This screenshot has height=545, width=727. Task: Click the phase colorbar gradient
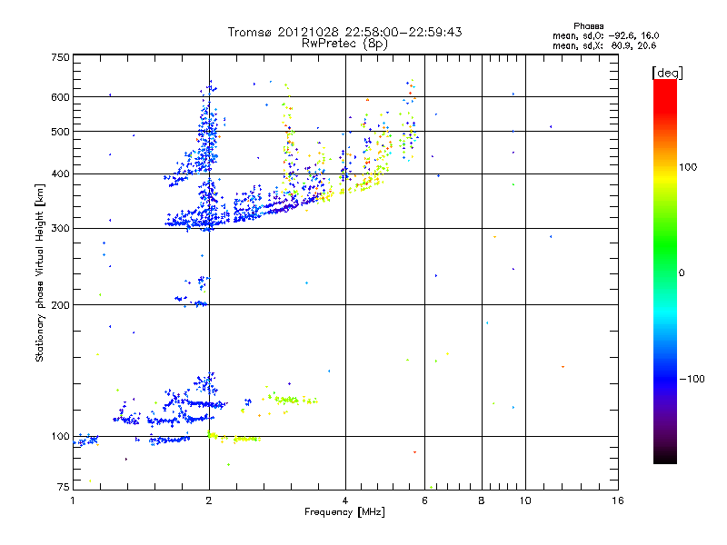pyautogui.click(x=665, y=272)
